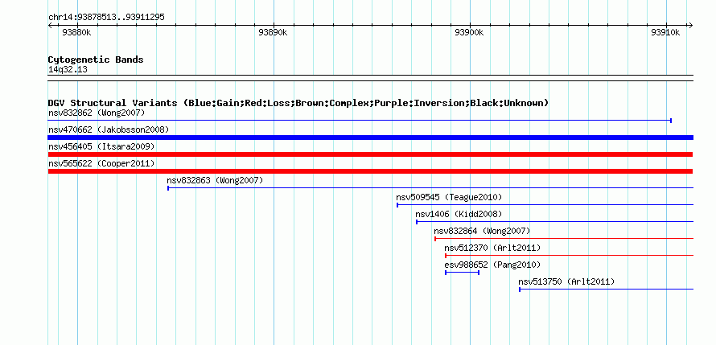The height and width of the screenshot is (345, 716).
Task: Click the blue nsv509545 variant line
Action: coord(545,205)
